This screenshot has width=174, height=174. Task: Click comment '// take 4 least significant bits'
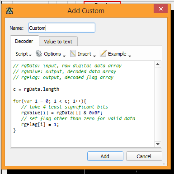tap(65, 107)
